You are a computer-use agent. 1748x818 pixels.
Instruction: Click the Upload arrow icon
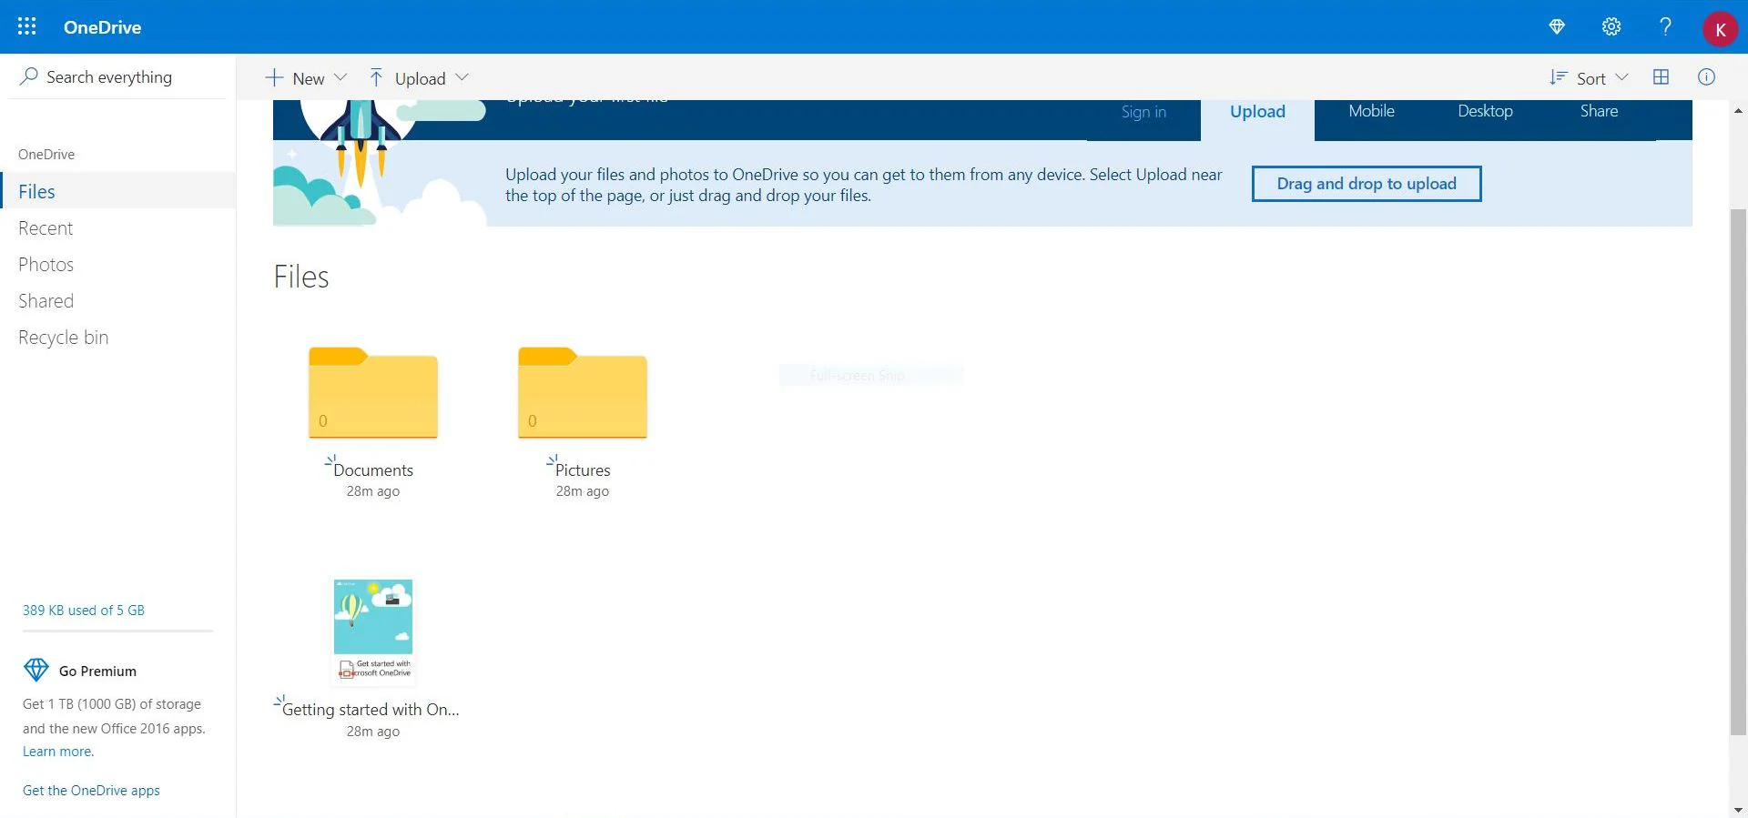(376, 77)
